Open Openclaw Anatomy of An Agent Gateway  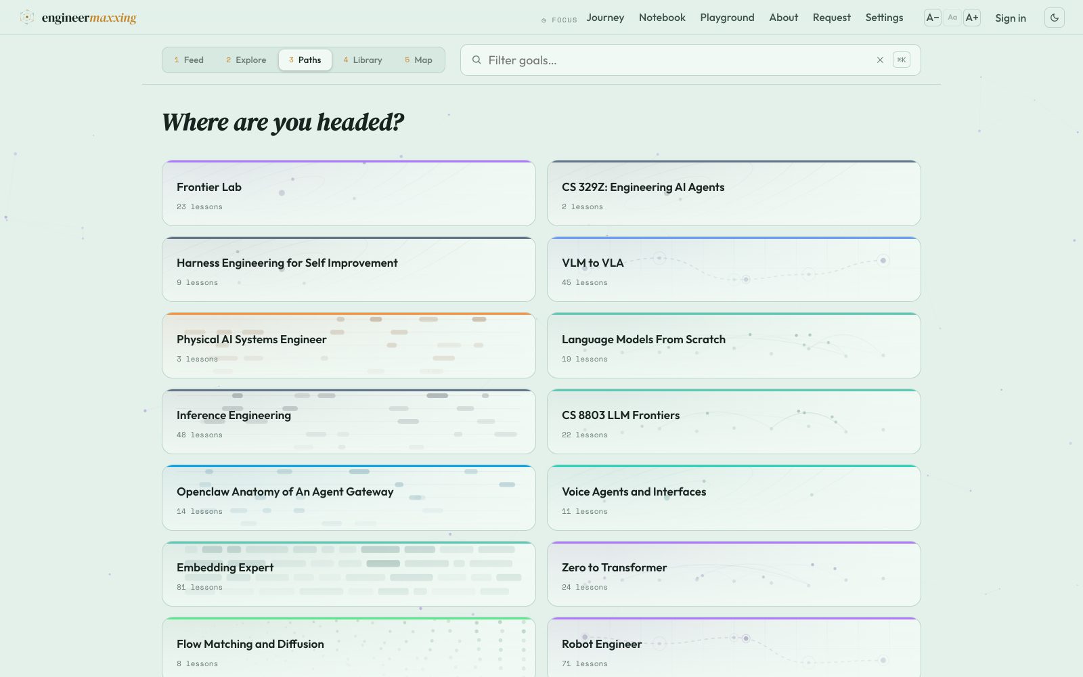tap(349, 498)
